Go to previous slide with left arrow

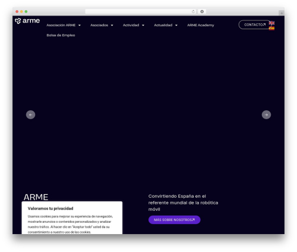tap(30, 115)
